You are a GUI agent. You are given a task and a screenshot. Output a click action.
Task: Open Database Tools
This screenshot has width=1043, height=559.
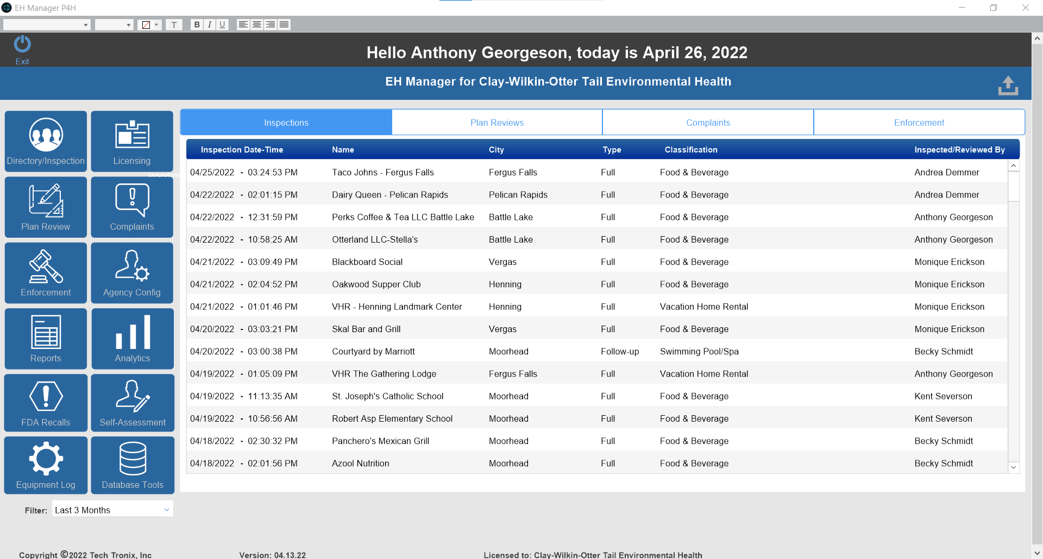coord(131,465)
